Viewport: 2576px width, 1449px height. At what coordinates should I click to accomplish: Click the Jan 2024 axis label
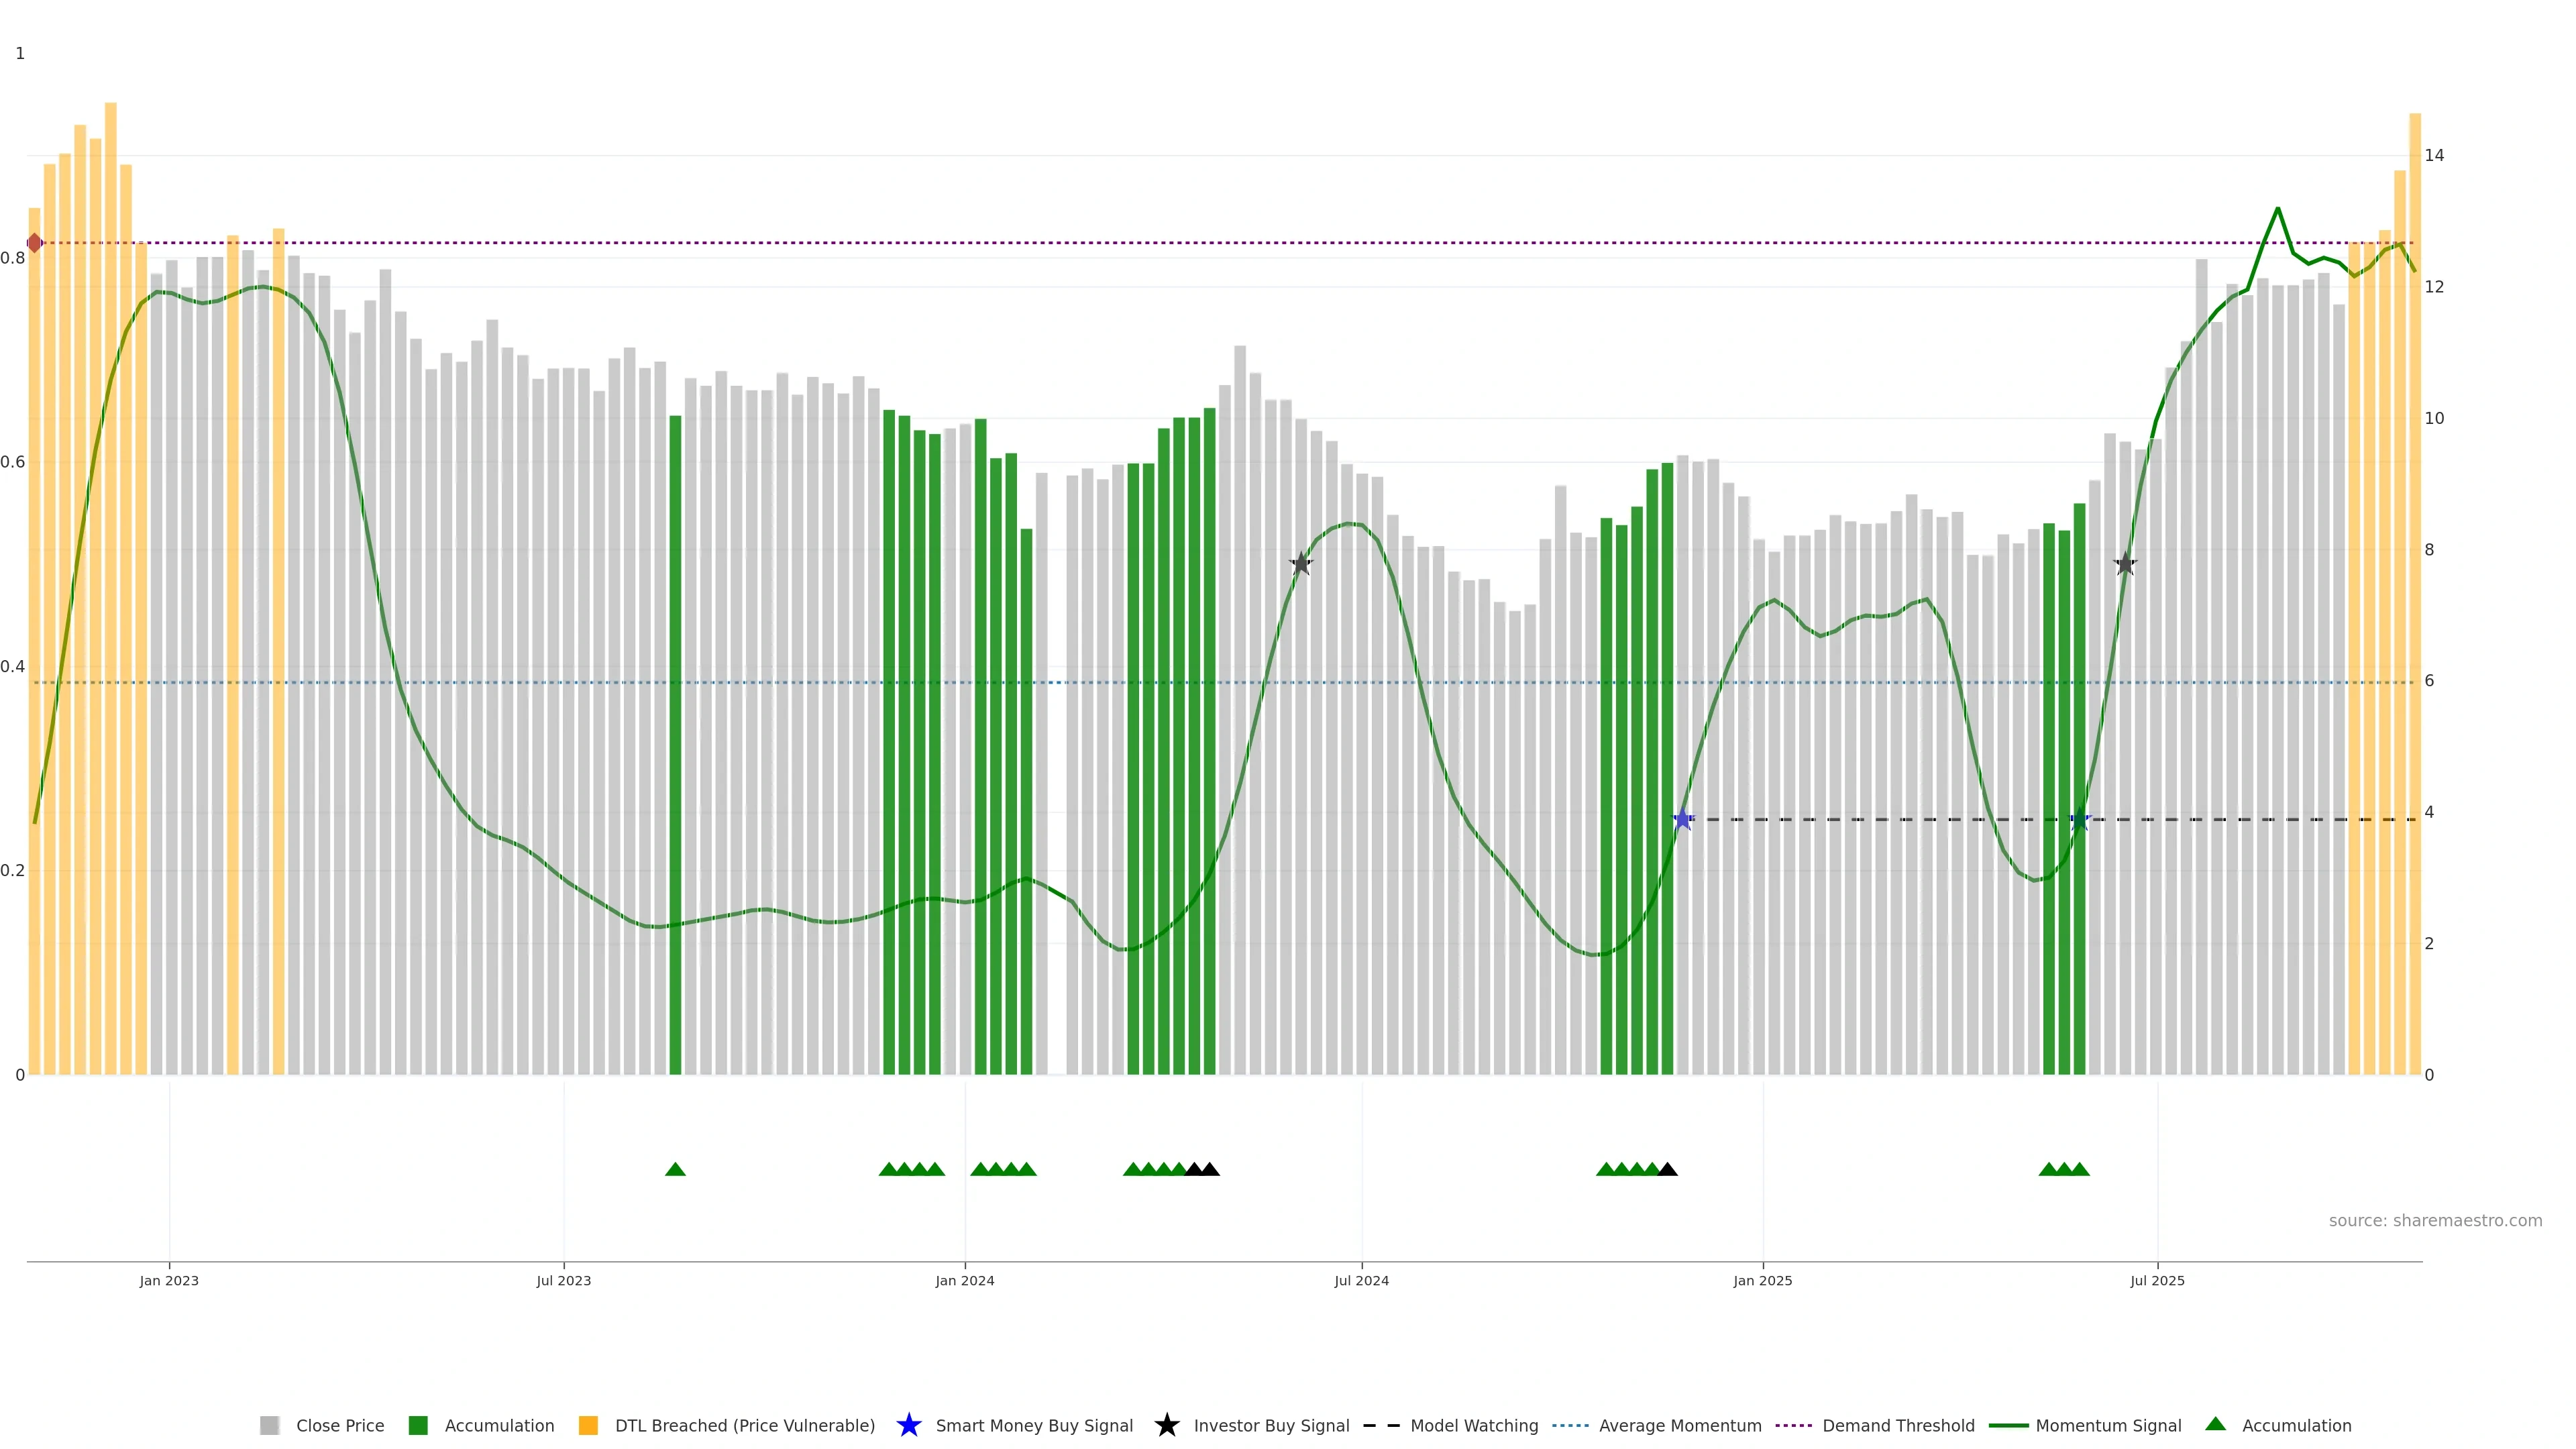(x=964, y=1280)
